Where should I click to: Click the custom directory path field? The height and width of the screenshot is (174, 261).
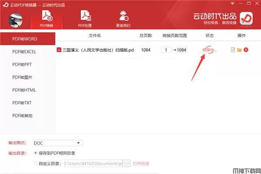(x=93, y=164)
